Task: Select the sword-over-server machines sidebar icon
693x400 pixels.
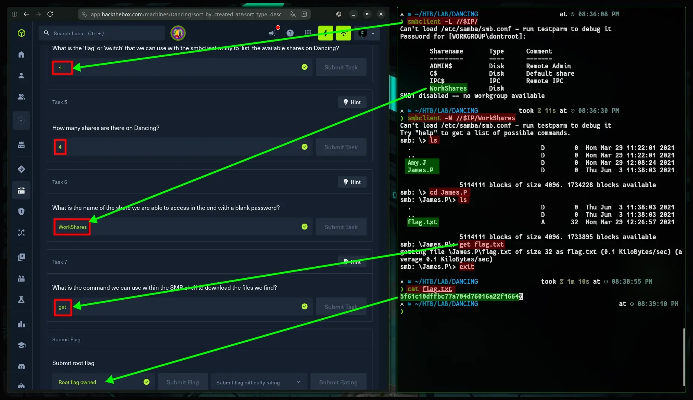Action: (x=22, y=191)
